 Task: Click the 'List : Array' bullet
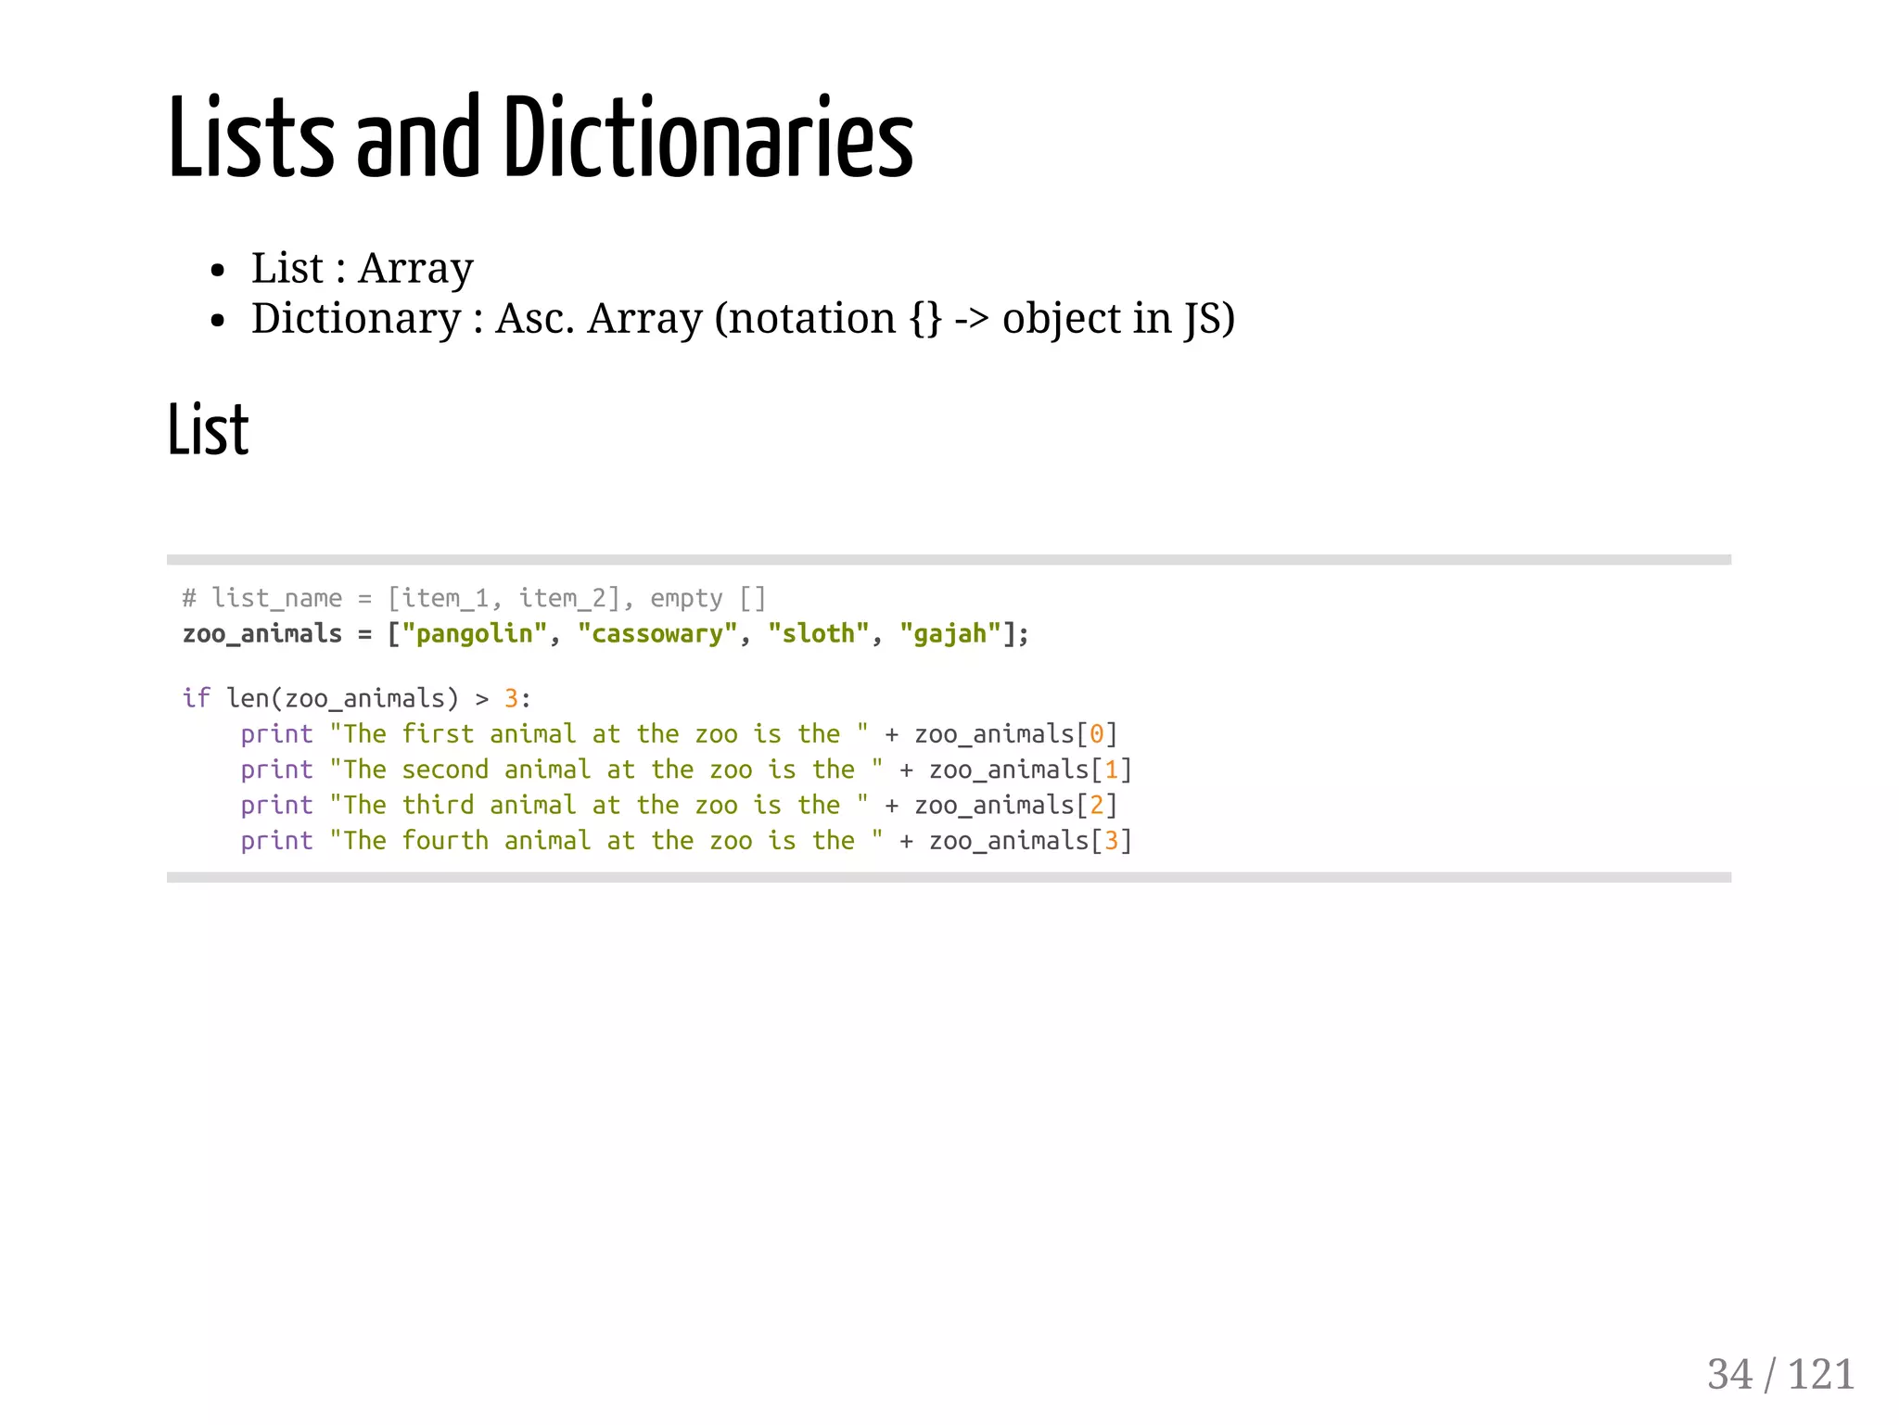(x=362, y=269)
